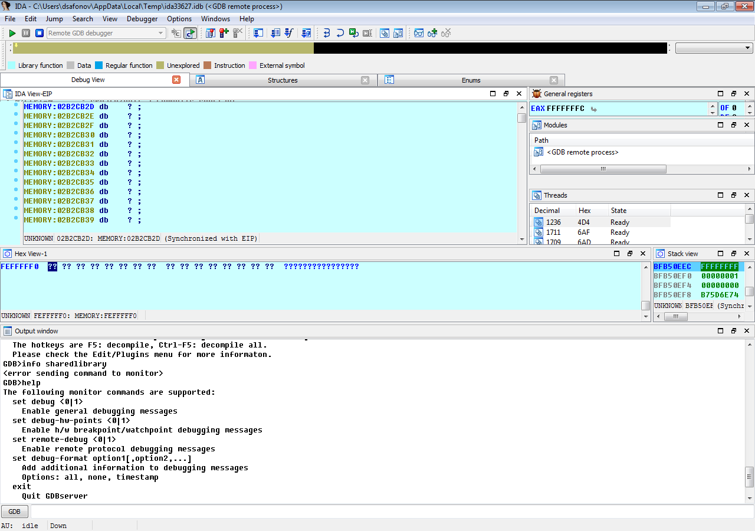Toggle the OF flag value in registers
Image resolution: width=755 pixels, height=531 pixels.
point(734,108)
